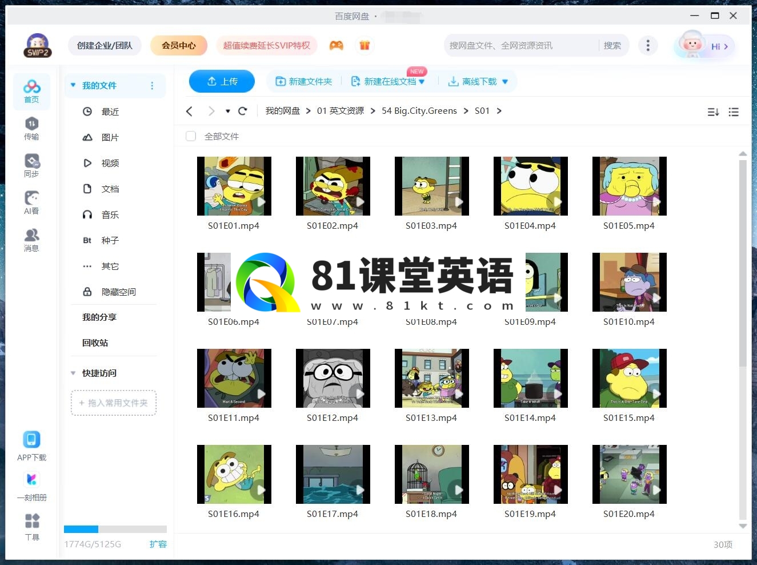Open the AI看 sidebar icon
This screenshot has height=565, width=757.
31,202
